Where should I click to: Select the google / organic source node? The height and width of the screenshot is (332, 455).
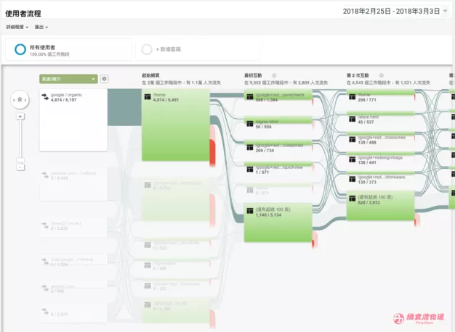tap(73, 120)
